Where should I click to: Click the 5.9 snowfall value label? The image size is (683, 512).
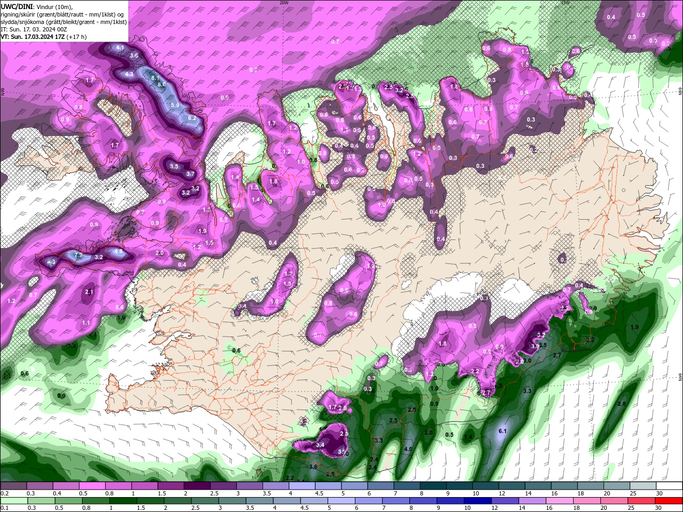[x=175, y=105]
